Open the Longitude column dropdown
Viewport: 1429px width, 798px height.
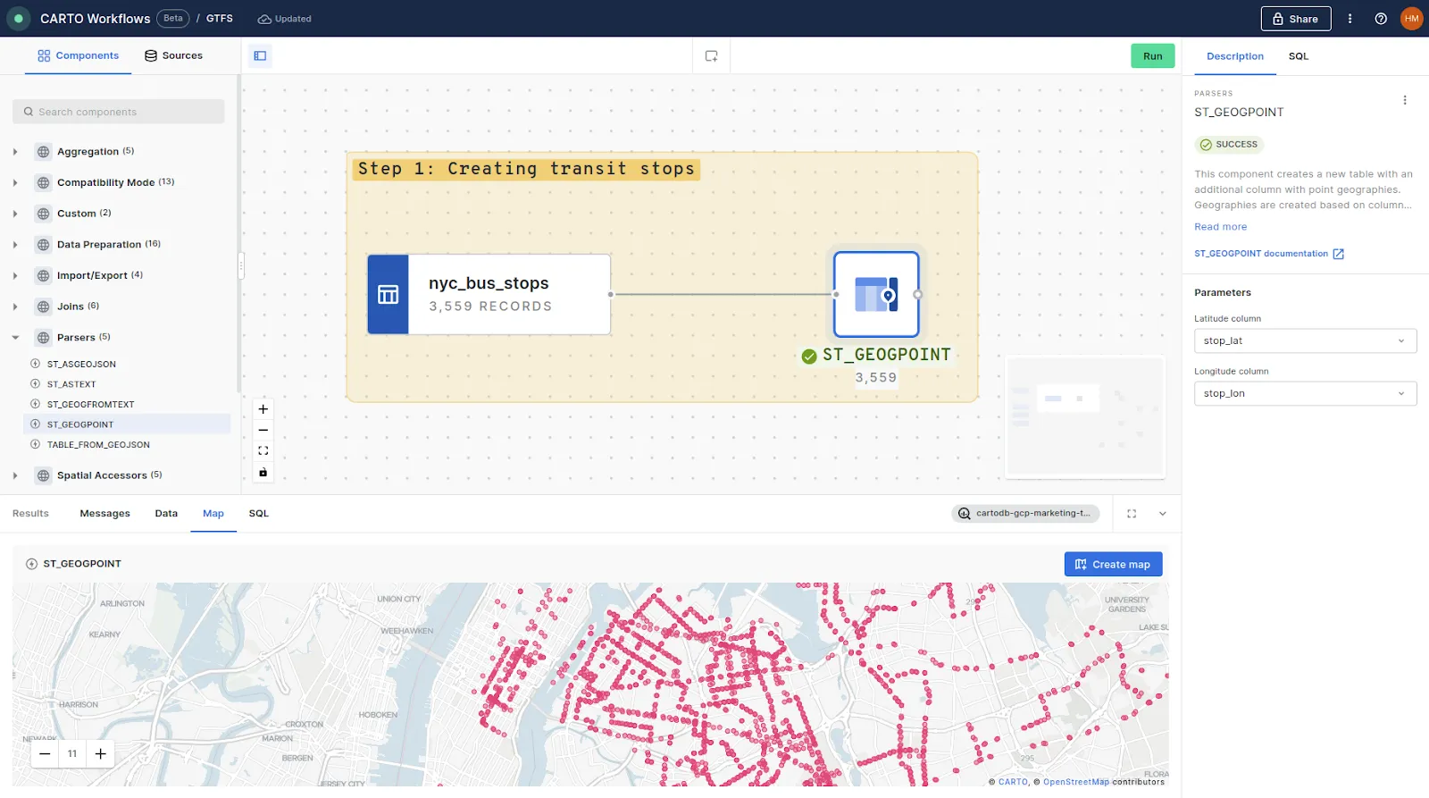coord(1304,393)
